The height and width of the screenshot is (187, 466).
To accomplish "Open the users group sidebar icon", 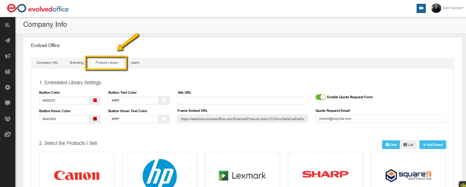I will [7, 119].
